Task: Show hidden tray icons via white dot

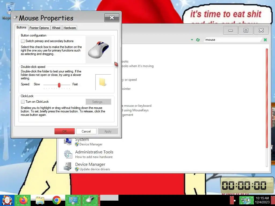Action: pyautogui.click(x=235, y=201)
